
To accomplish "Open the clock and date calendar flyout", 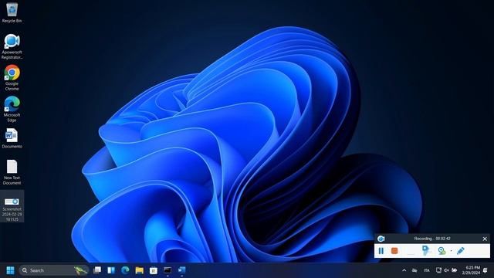I will 471,270.
